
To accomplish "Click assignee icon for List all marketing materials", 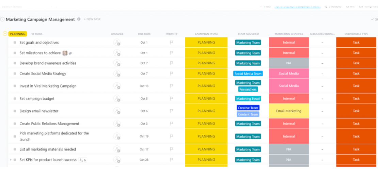I will (117, 149).
